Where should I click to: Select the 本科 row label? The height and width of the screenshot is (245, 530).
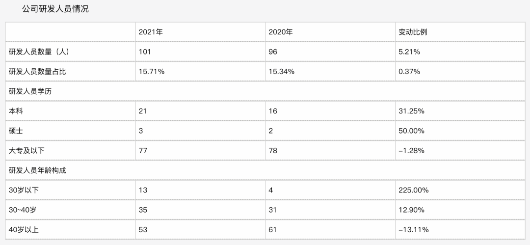point(16,111)
